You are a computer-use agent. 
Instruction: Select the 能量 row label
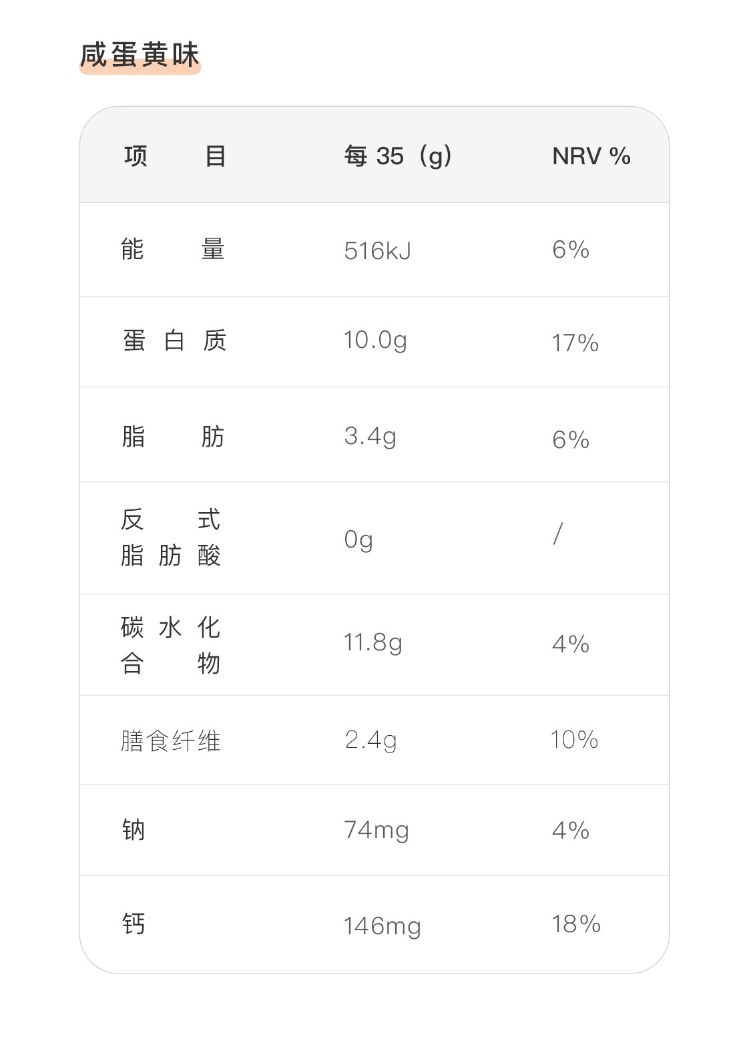173,249
